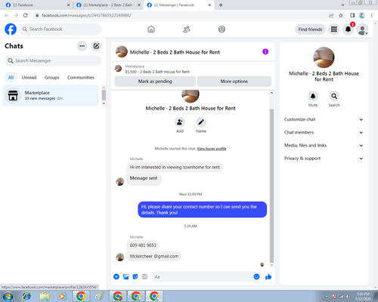
Task: Open Paint from taskbar
Action: click(x=99, y=296)
